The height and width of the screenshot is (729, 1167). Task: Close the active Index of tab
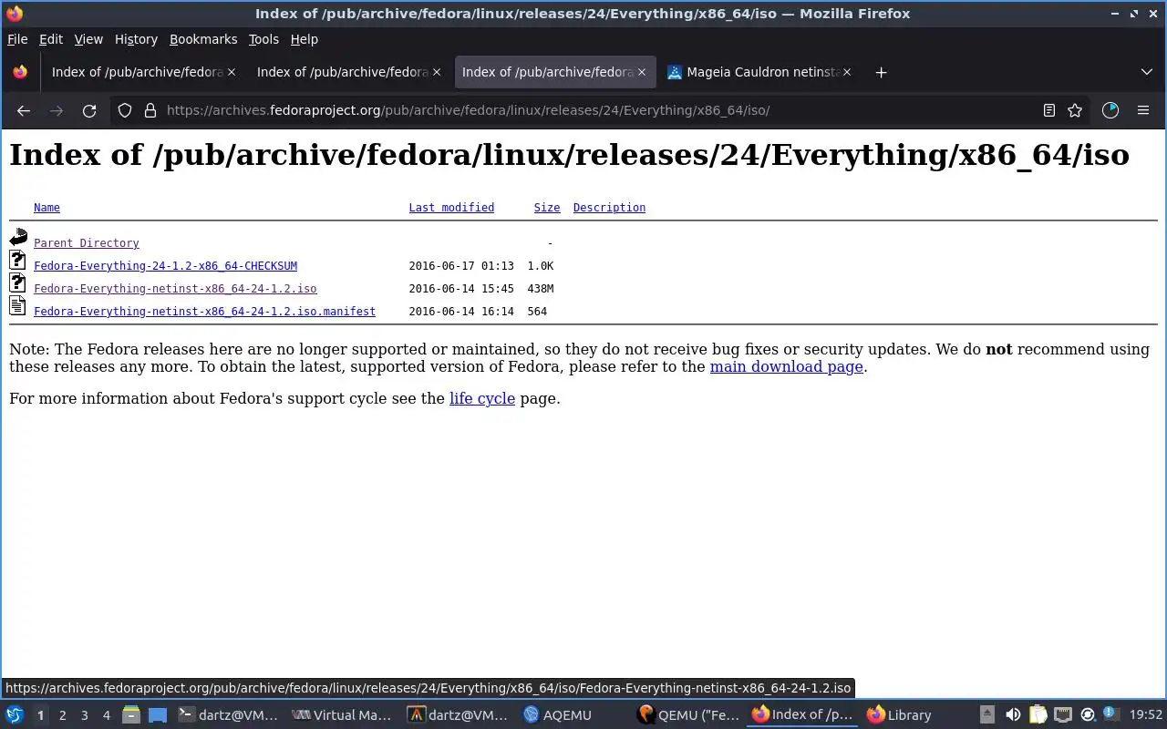pos(642,72)
